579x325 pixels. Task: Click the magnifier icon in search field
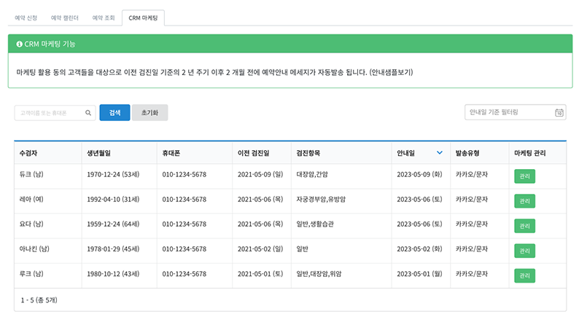[88, 113]
